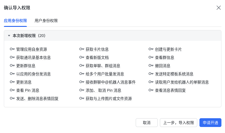
Task: Click key icon beside 查看新版文档
Action: tap(82, 57)
